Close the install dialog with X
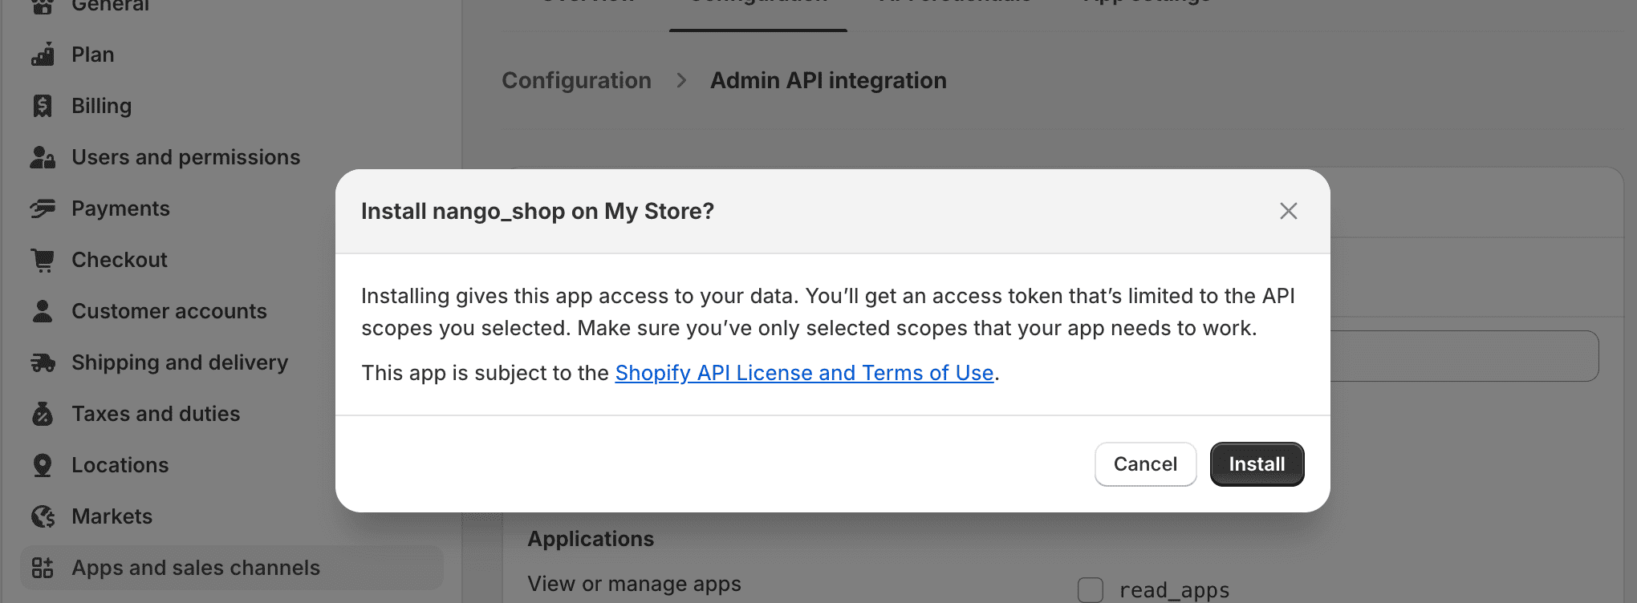Image resolution: width=1637 pixels, height=603 pixels. tap(1289, 211)
